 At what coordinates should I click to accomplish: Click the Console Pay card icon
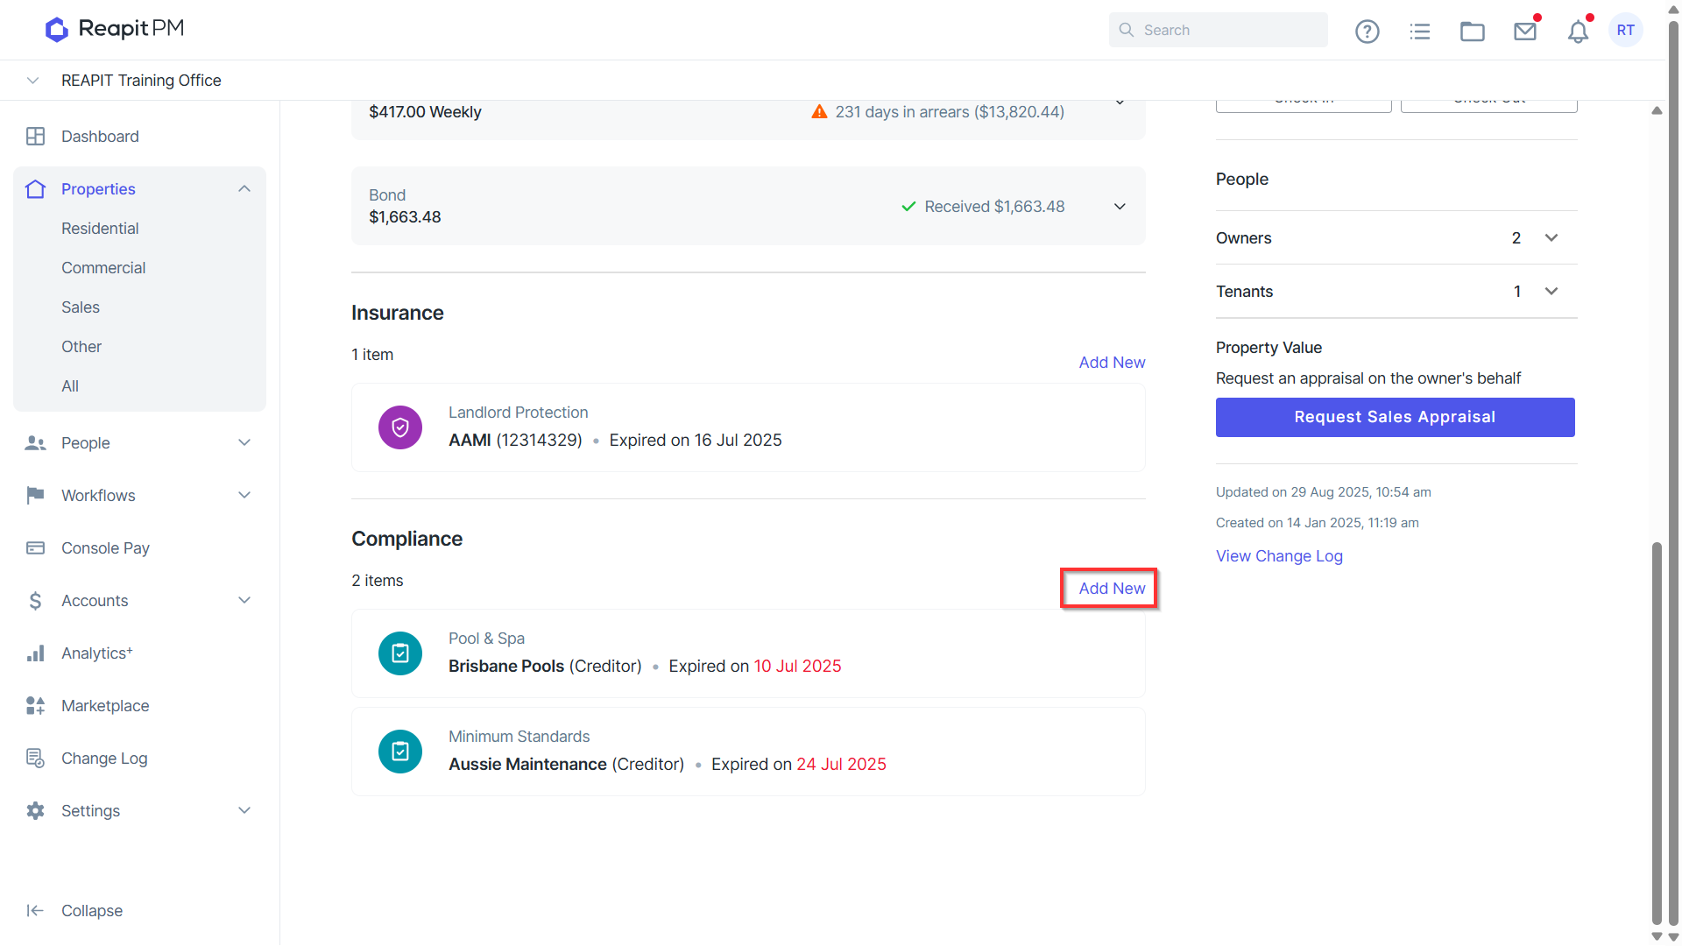tap(36, 548)
